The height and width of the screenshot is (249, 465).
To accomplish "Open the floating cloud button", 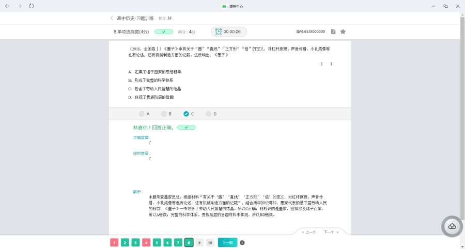I will (x=452, y=226).
